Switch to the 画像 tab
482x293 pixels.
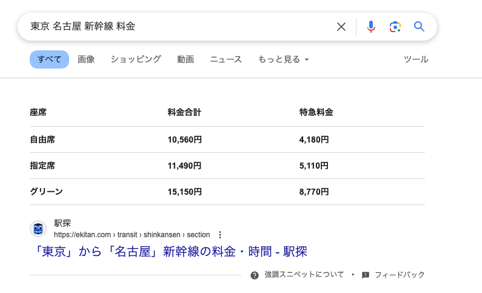86,59
